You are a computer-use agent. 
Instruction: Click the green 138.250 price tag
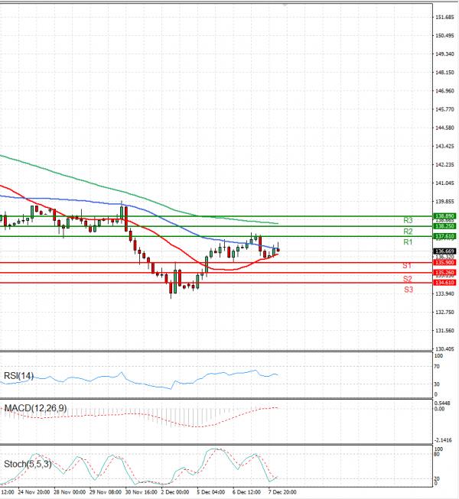click(x=444, y=226)
